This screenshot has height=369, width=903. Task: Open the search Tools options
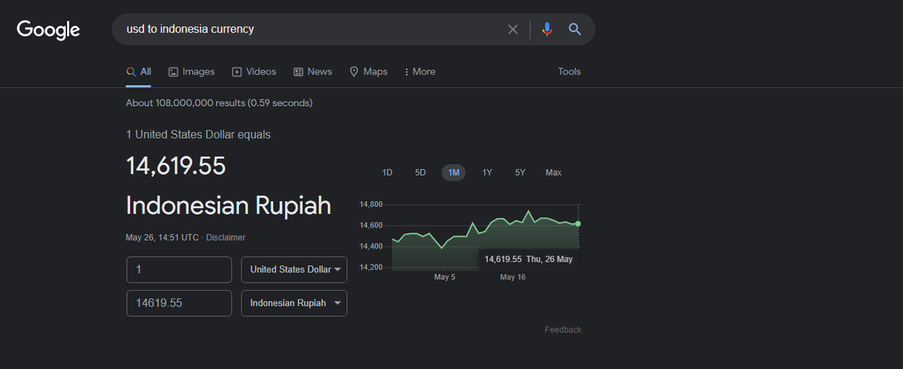pyautogui.click(x=569, y=72)
